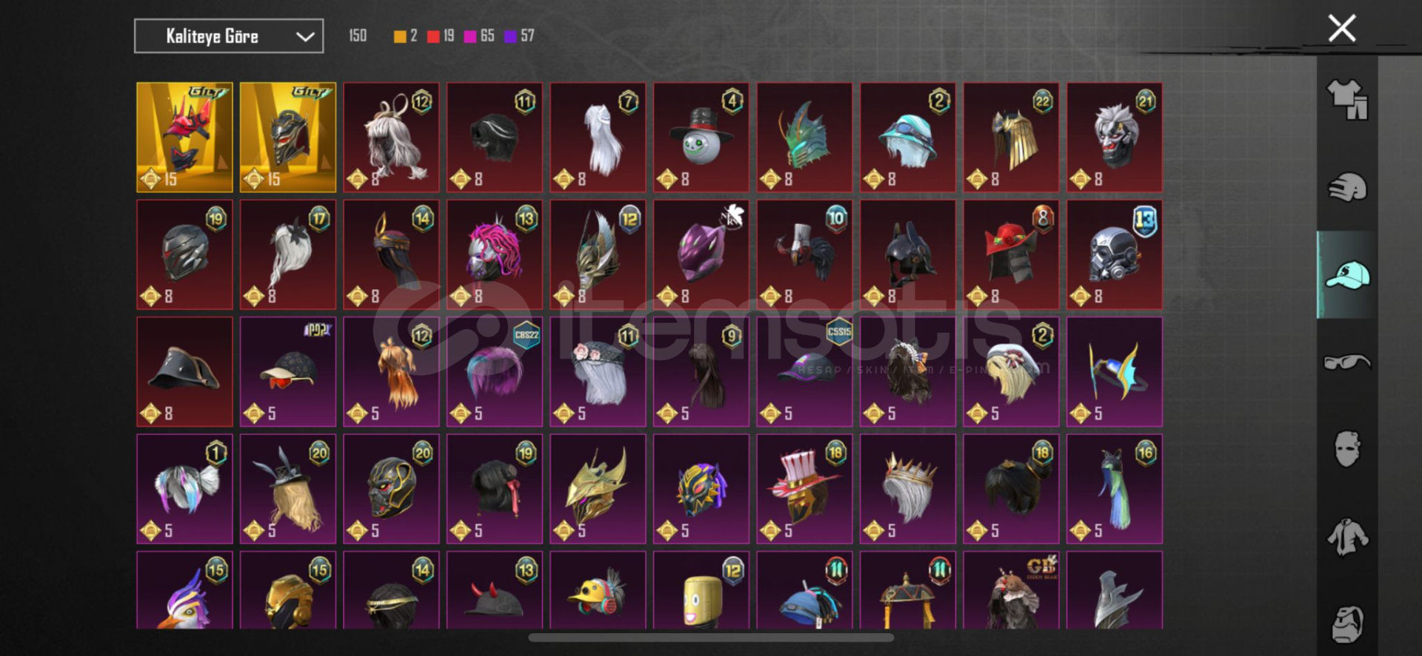Open the Kaliteye Göre sort dropdown

229,36
